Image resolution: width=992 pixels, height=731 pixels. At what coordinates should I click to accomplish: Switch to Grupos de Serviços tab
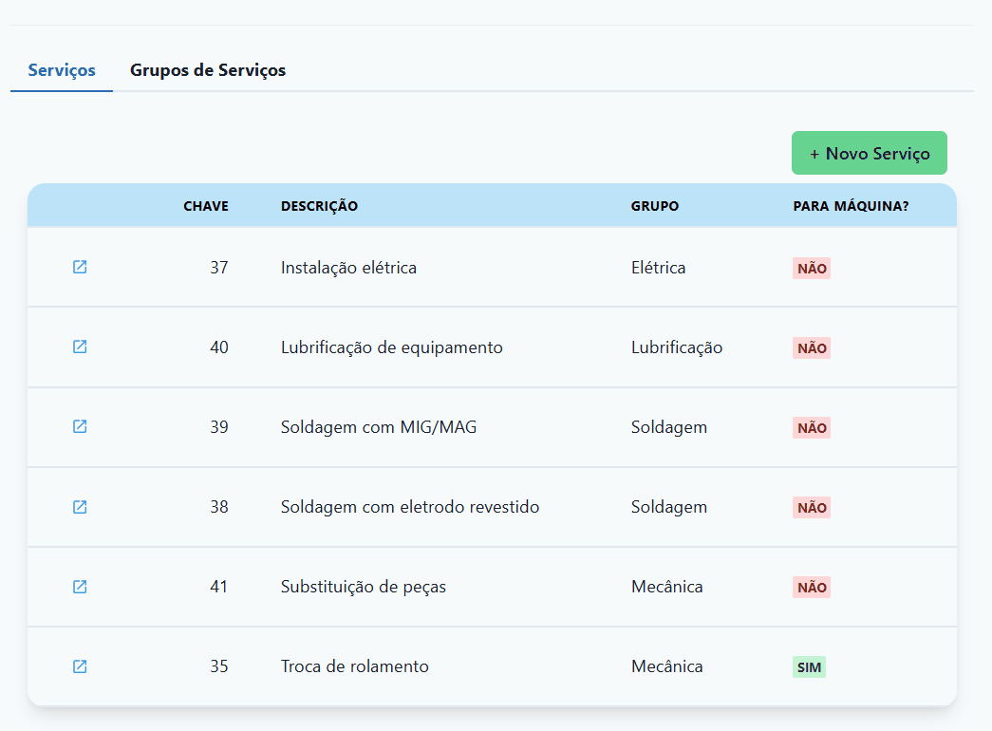[208, 70]
